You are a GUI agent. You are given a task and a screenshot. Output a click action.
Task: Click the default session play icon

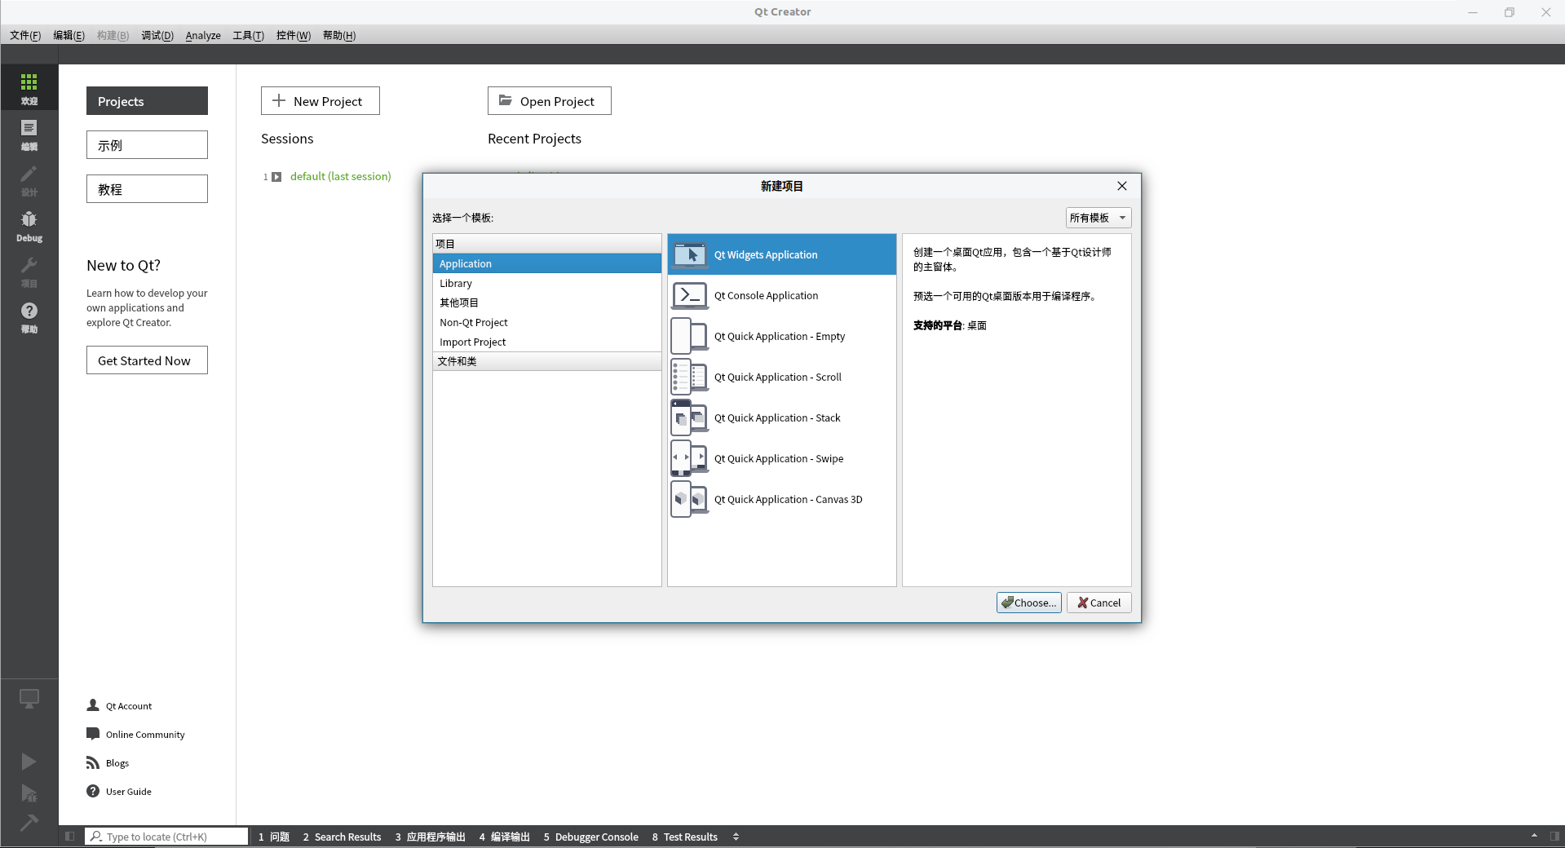tap(276, 177)
